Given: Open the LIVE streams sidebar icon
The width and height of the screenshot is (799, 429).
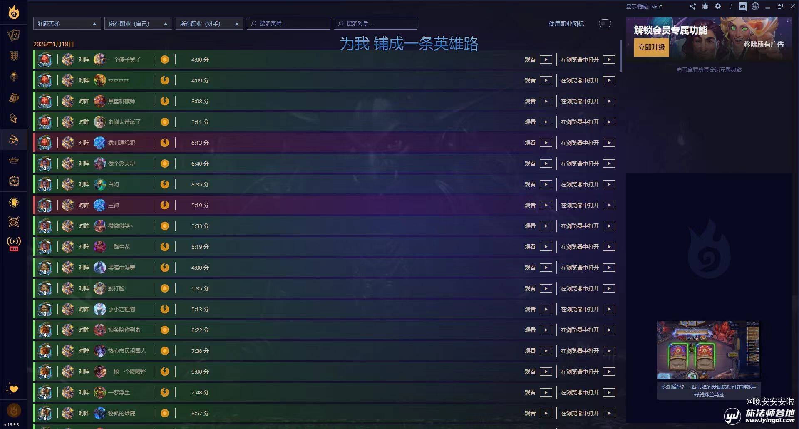Looking at the screenshot, I should point(14,244).
